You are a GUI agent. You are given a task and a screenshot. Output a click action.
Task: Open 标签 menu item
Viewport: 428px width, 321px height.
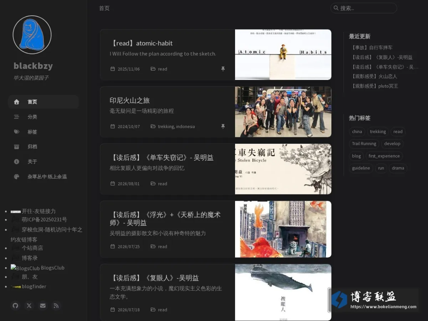tap(43, 132)
